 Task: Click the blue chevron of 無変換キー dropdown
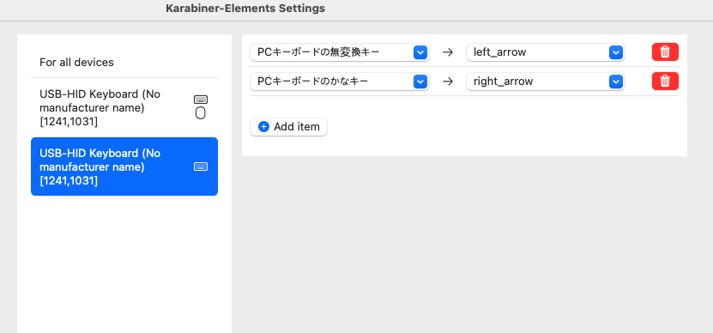(x=420, y=52)
